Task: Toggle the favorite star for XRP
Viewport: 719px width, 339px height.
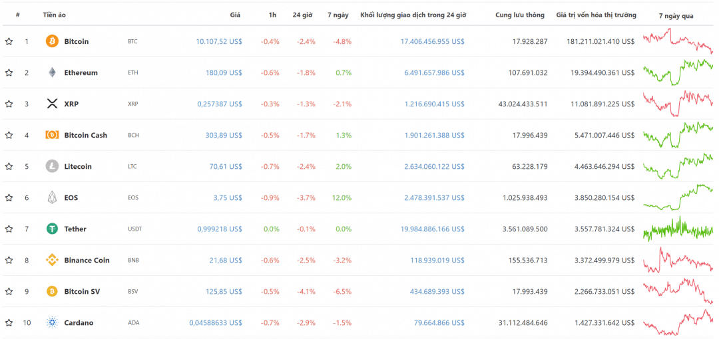Action: click(x=9, y=104)
